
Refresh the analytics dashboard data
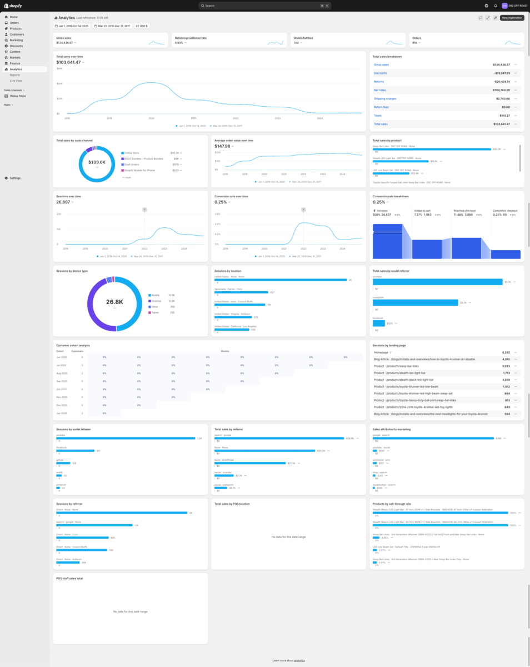click(480, 18)
